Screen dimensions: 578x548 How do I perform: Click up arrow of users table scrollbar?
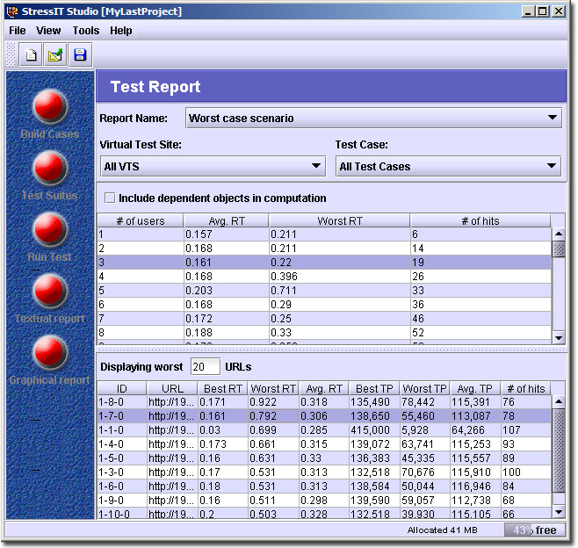tap(559, 234)
